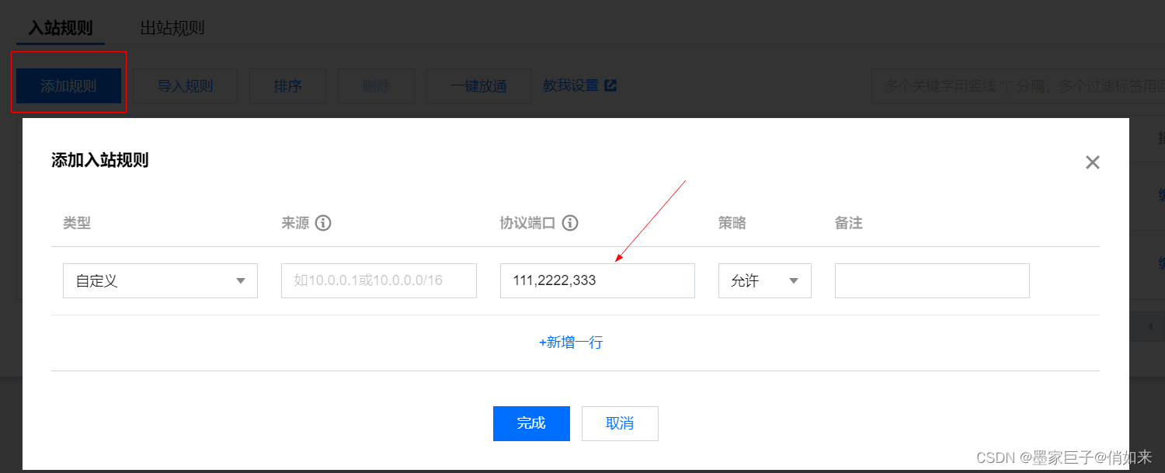Open the 策略 dropdown showing 允许
The width and height of the screenshot is (1165, 473).
click(x=765, y=280)
